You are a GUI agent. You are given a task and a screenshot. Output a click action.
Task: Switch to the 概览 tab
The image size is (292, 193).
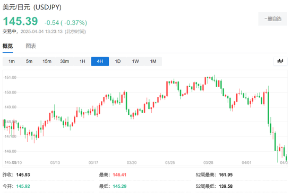7,46
